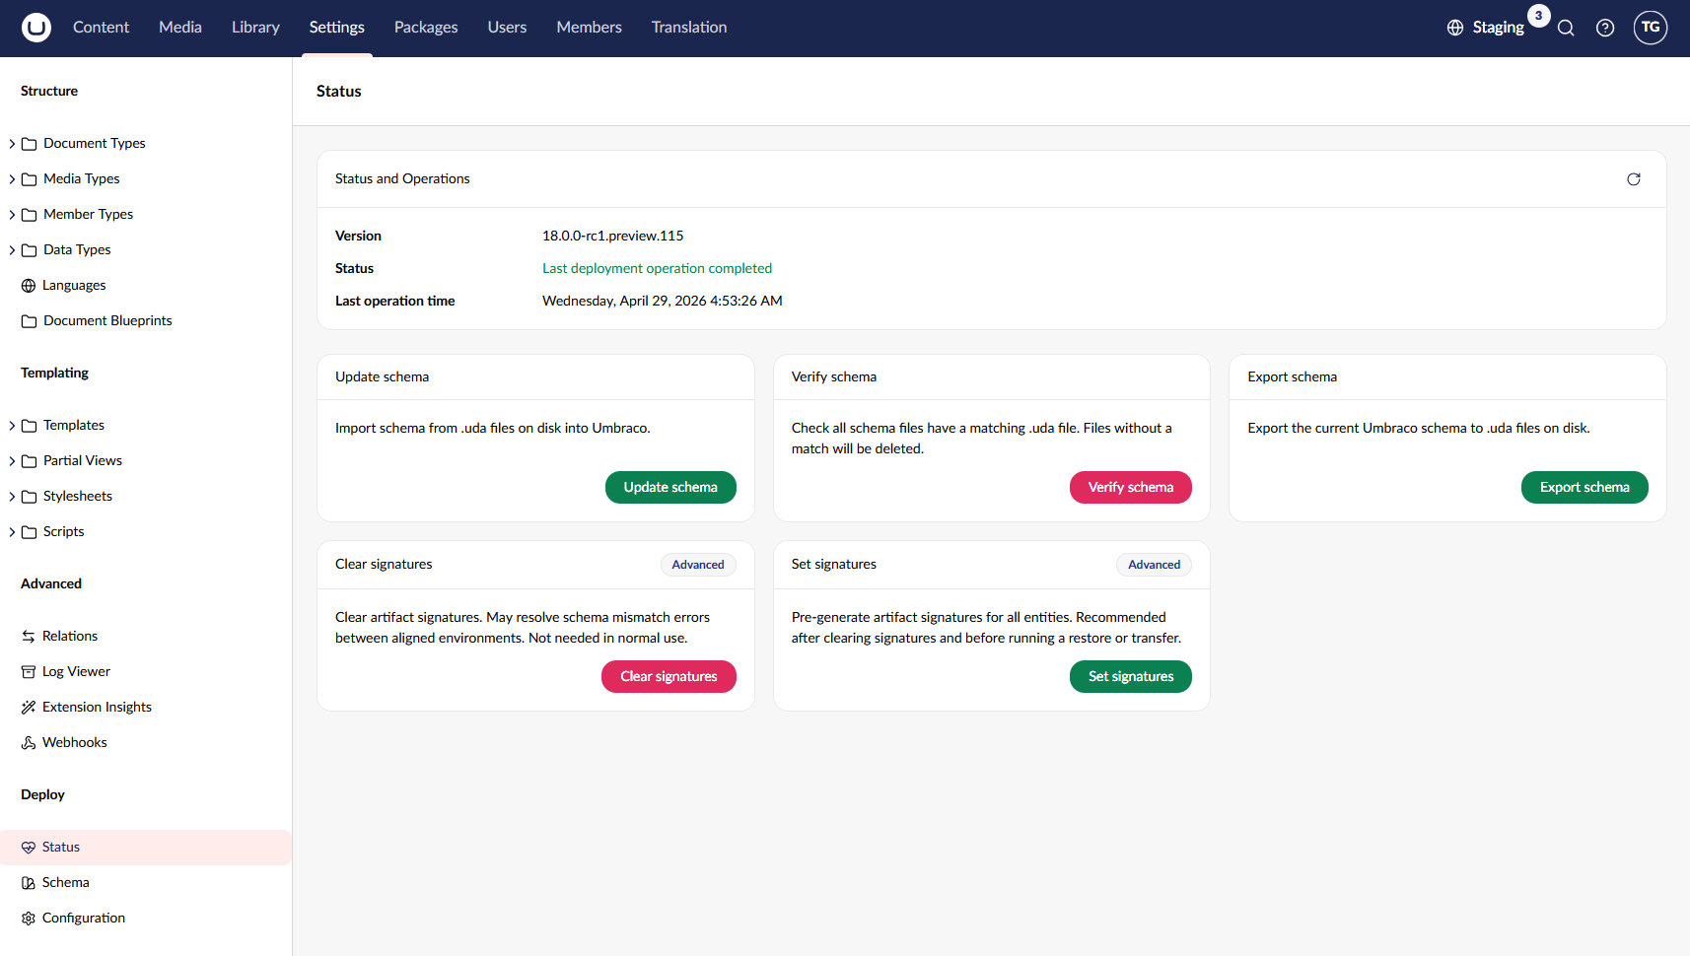1690x956 pixels.
Task: Go to the Library section
Action: (255, 28)
